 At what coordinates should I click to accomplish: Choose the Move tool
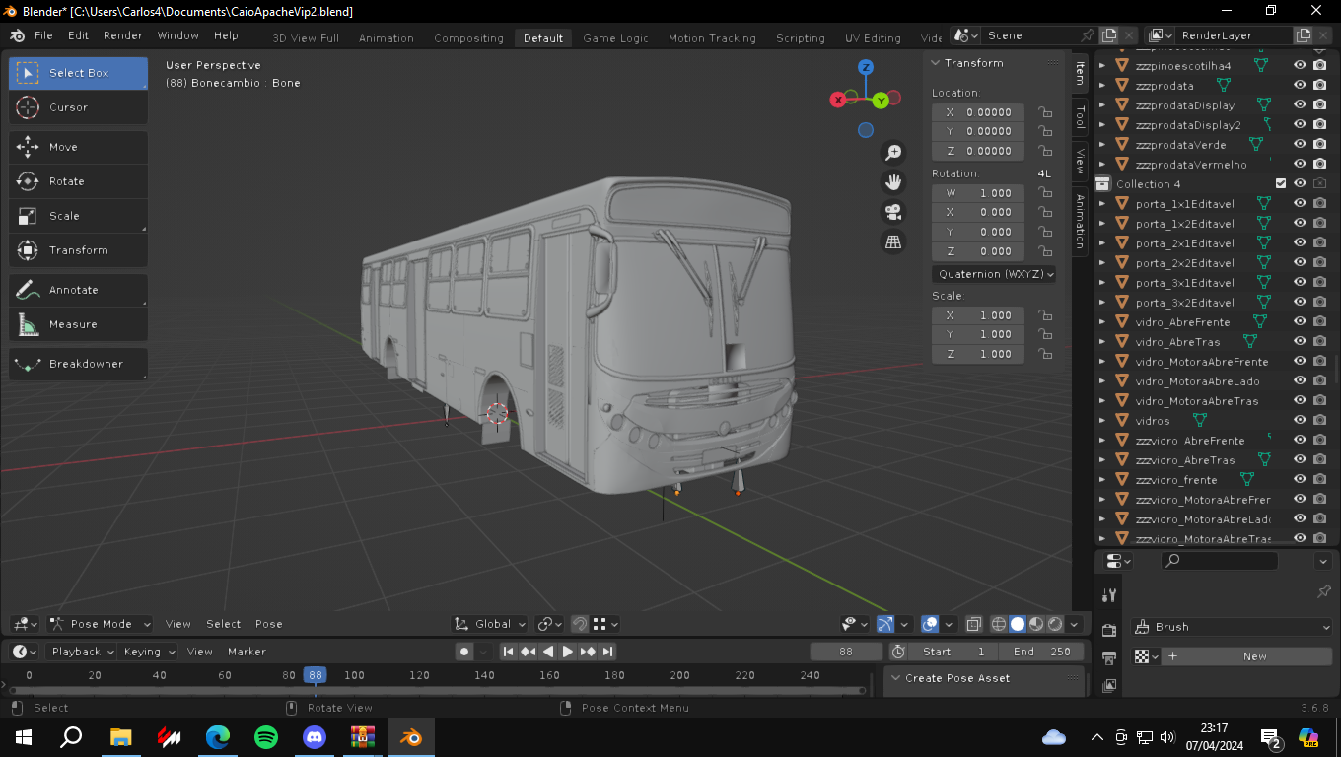coord(79,147)
